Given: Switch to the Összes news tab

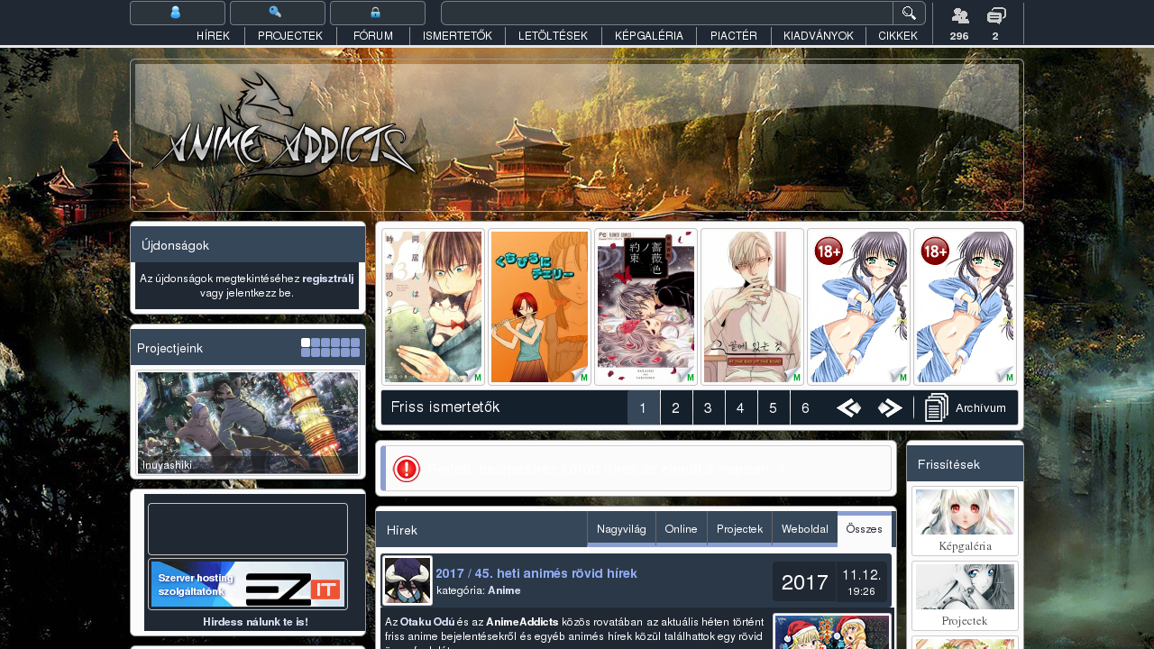Looking at the screenshot, I should click(865, 529).
